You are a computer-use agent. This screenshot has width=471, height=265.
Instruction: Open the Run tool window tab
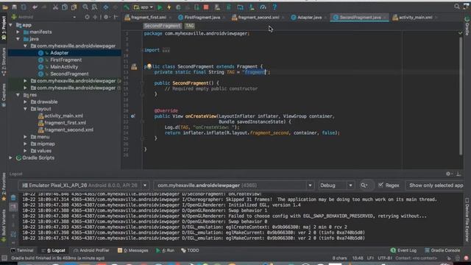(165, 250)
